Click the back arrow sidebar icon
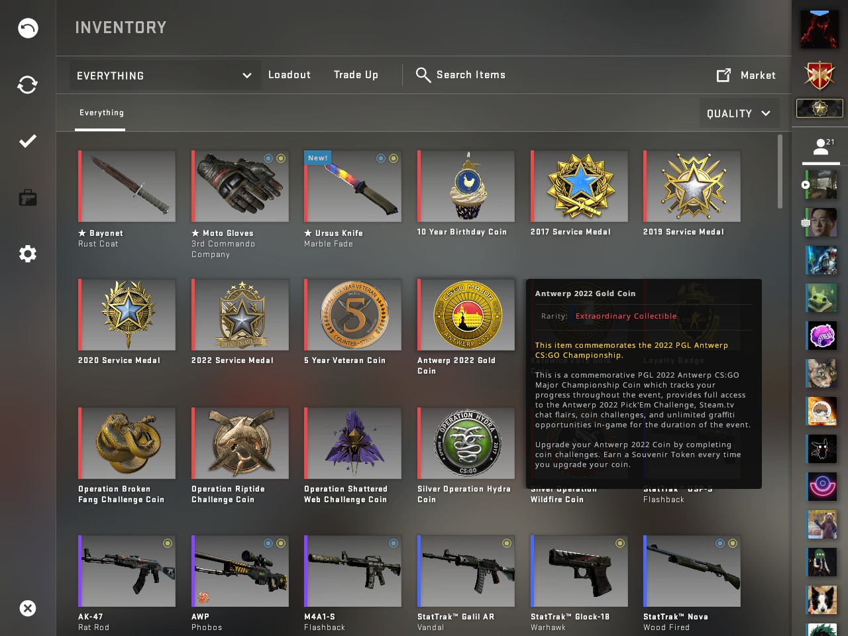 (x=28, y=28)
